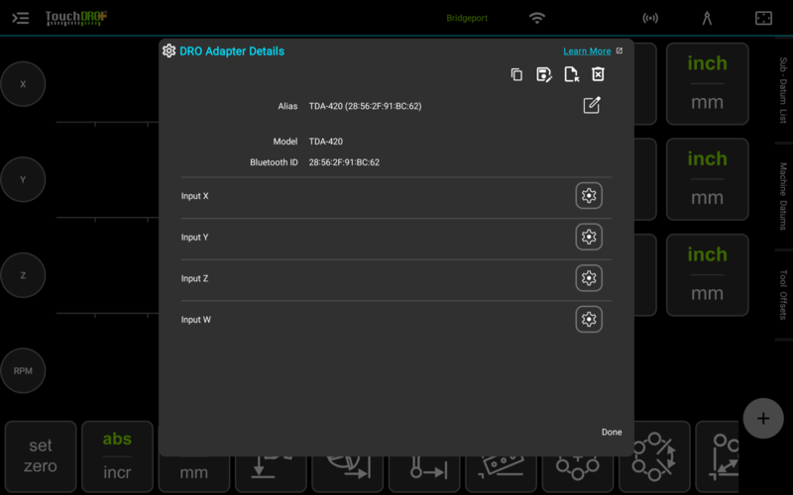The width and height of the screenshot is (793, 495).
Task: Toggle X axis inch/mm units
Action: tap(707, 84)
